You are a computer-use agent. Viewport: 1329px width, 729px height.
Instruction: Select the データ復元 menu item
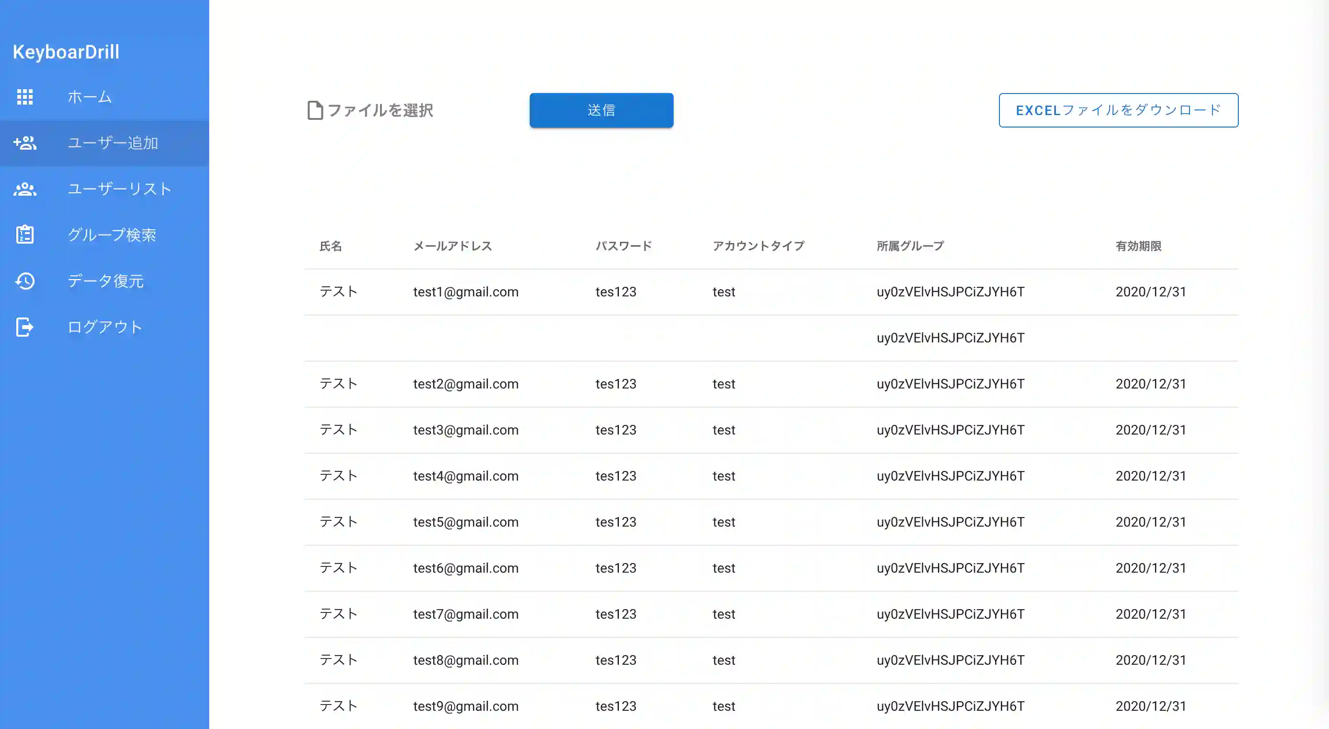point(106,281)
